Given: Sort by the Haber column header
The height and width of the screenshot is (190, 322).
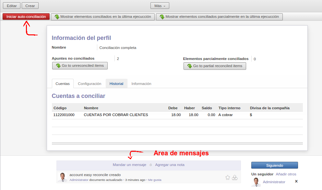Looking at the screenshot, I should pyautogui.click(x=189, y=108).
